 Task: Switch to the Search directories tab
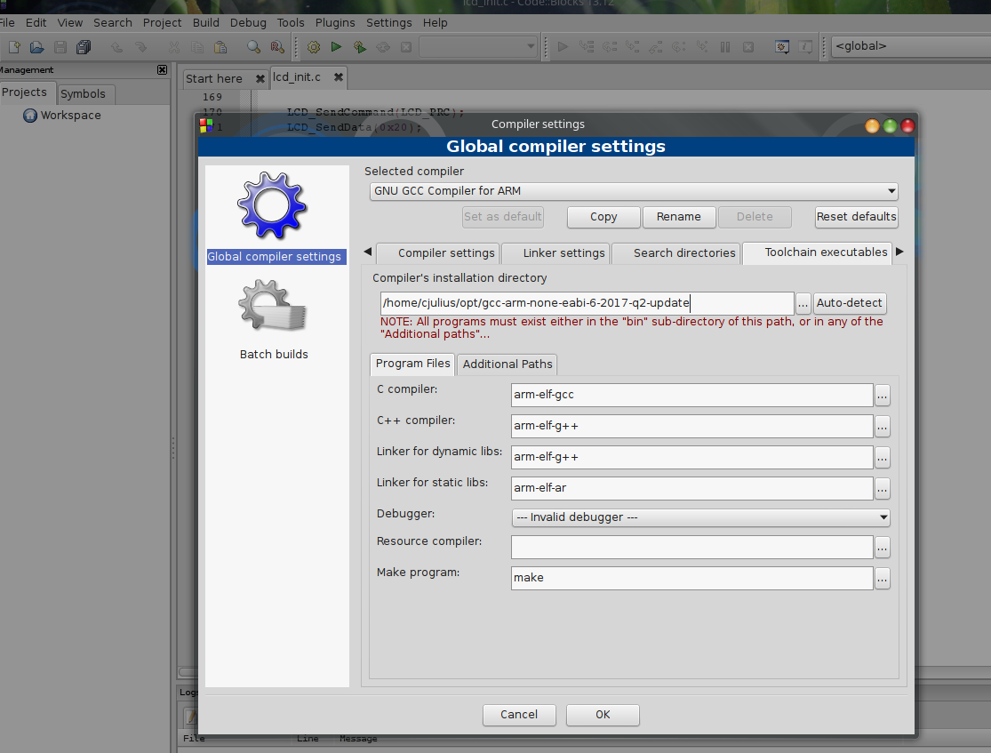676,252
